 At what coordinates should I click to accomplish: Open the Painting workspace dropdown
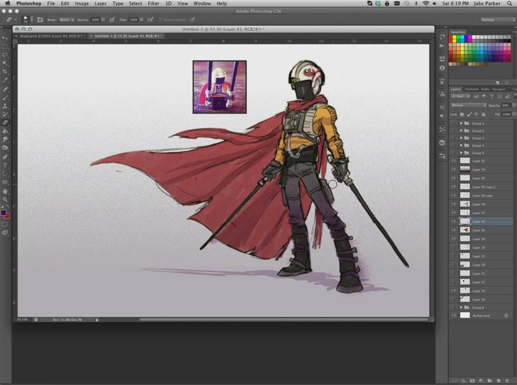(498, 20)
